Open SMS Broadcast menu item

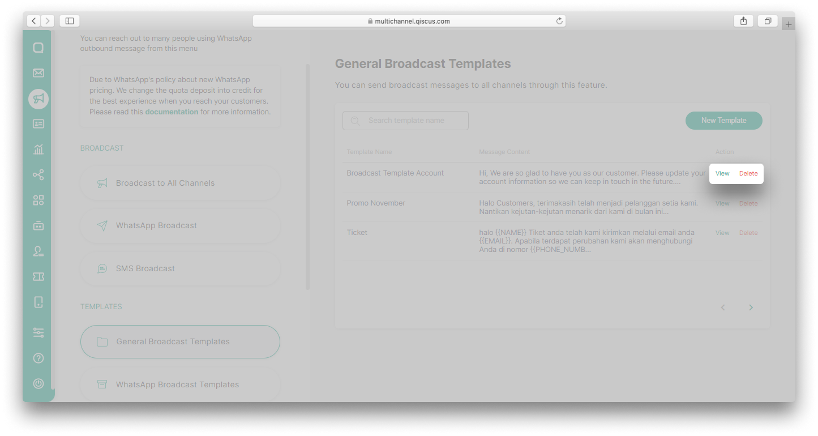[180, 268]
